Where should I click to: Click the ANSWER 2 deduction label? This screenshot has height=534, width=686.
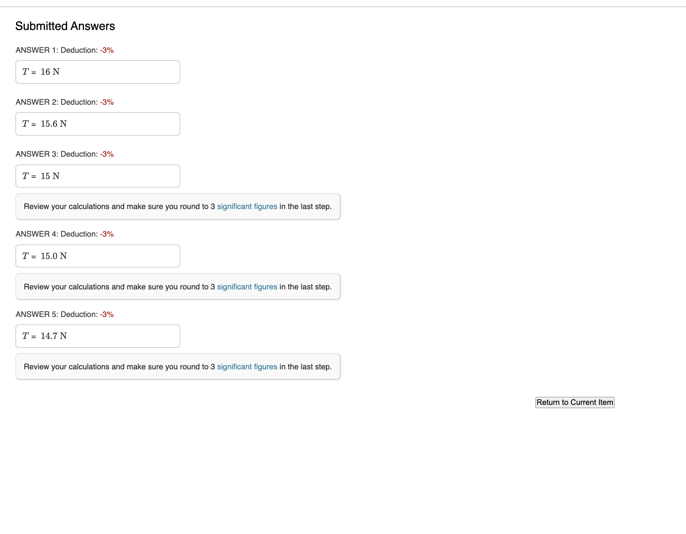[65, 102]
